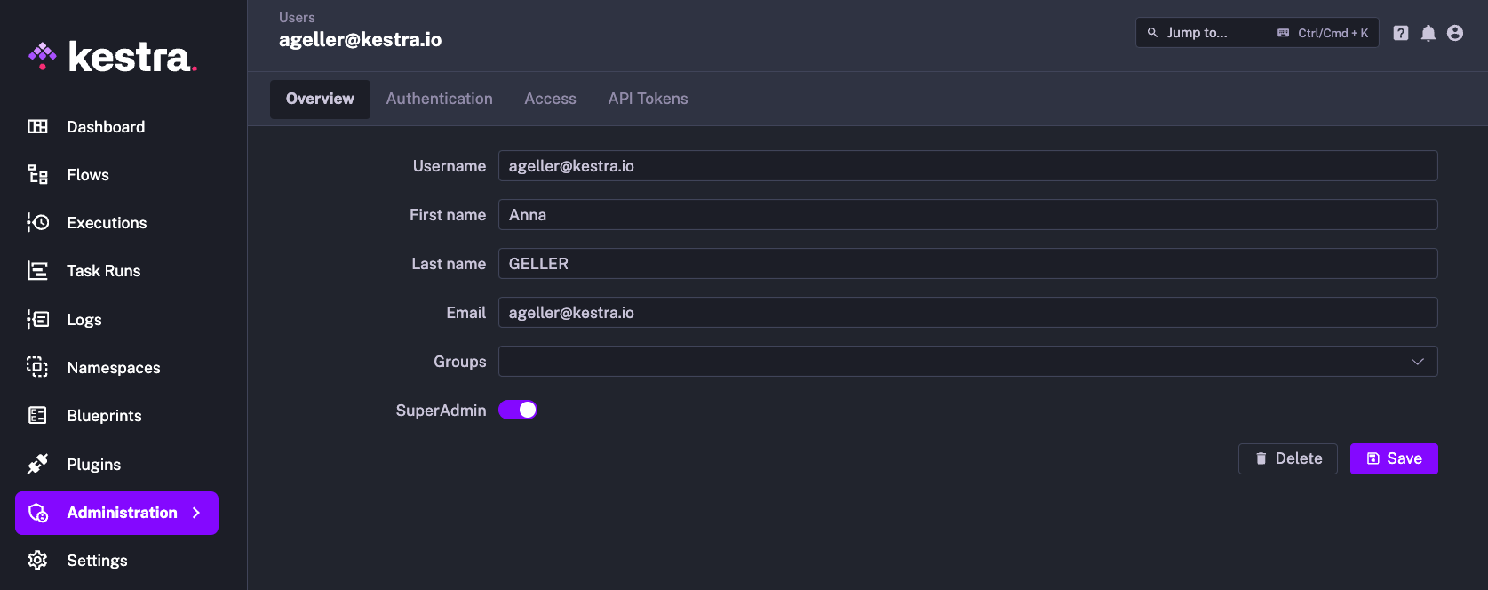Open the Dashboard icon in sidebar

[x=37, y=126]
